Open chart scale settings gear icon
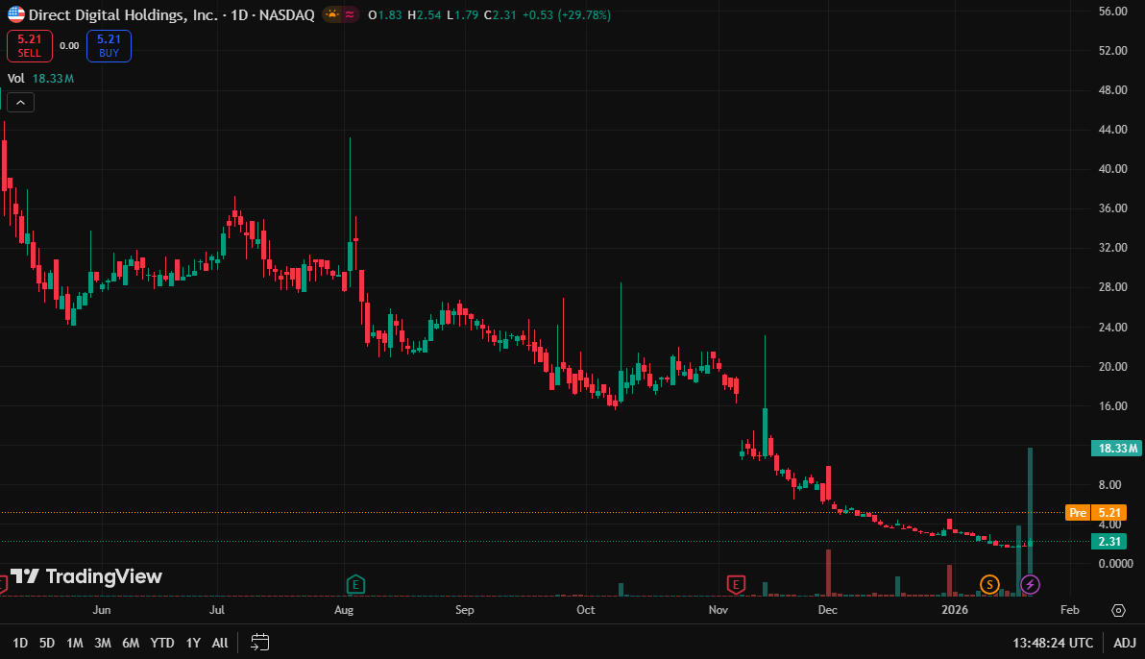1145x659 pixels. click(x=1118, y=610)
